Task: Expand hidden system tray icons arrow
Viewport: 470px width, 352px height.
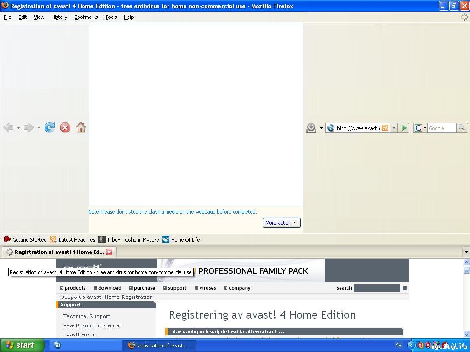Action: (x=411, y=346)
